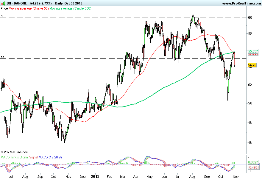
Task: Click the 55.837 green moving average tag
Action: pos(253,51)
